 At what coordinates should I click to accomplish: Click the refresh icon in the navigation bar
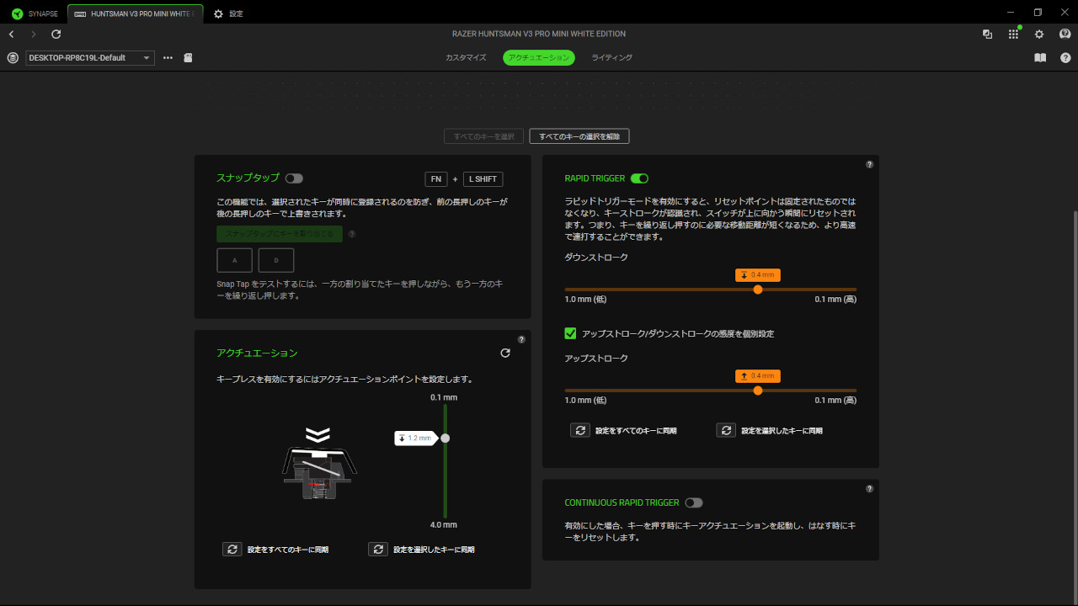56,35
